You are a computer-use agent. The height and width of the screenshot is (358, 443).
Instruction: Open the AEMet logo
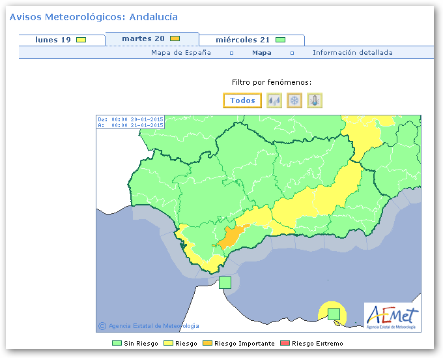[392, 316]
